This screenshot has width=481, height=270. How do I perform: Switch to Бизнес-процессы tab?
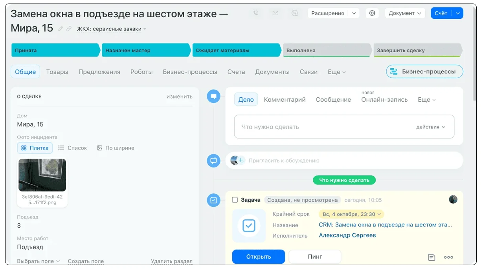[x=190, y=72]
